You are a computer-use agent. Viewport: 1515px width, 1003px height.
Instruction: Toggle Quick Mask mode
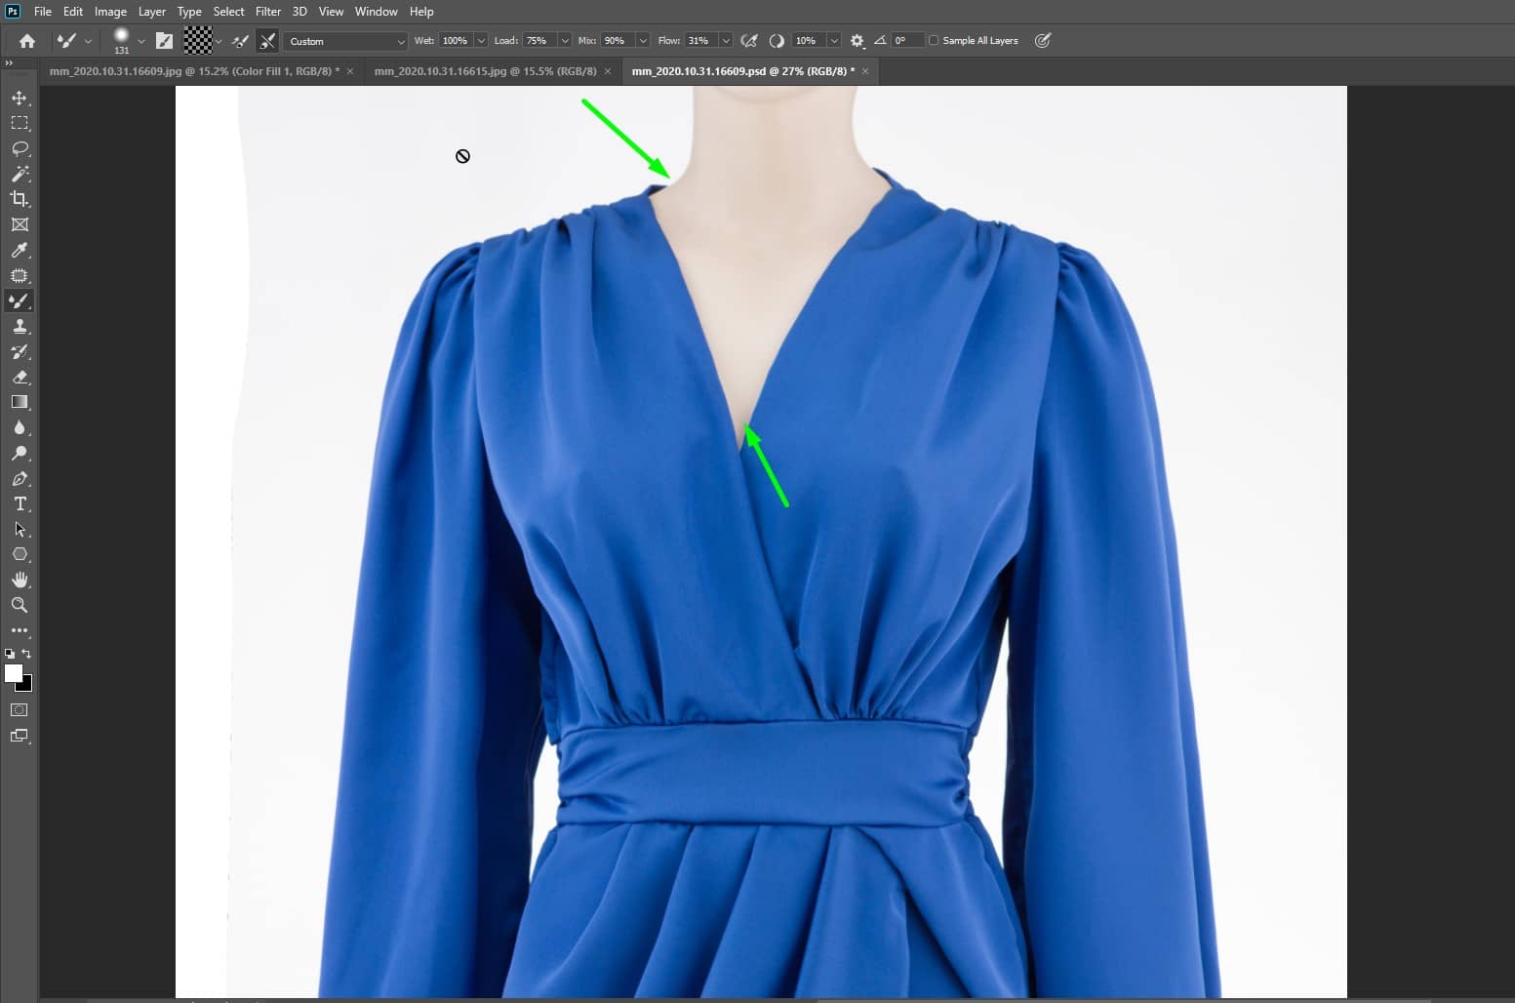click(x=19, y=710)
